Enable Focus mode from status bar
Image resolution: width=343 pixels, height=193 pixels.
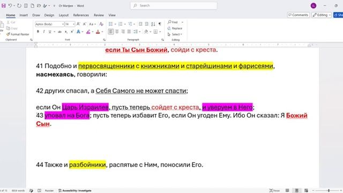coord(274,191)
